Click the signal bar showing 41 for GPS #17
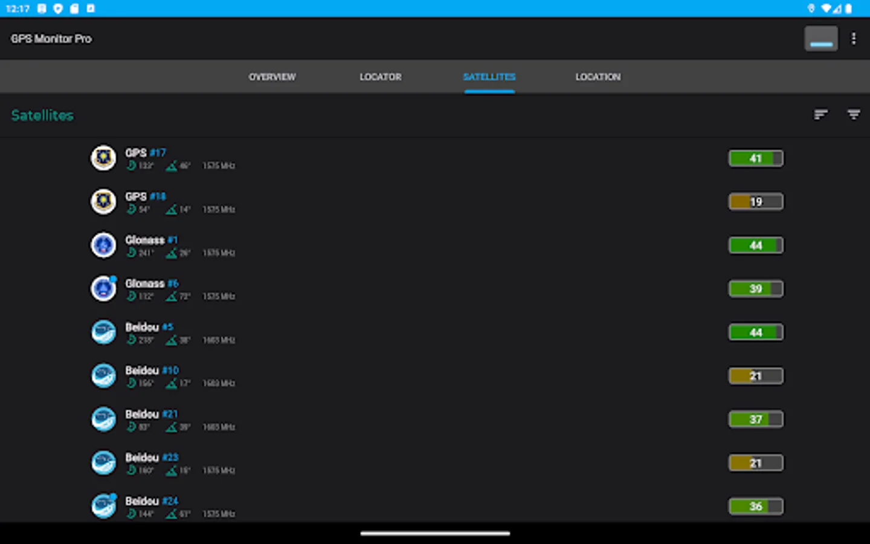870x544 pixels. tap(756, 158)
